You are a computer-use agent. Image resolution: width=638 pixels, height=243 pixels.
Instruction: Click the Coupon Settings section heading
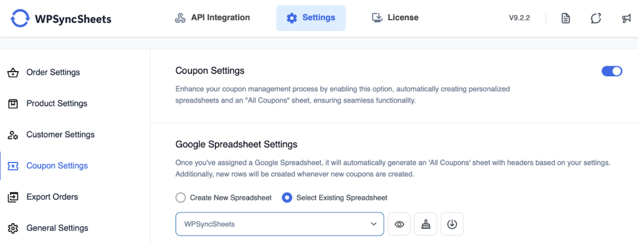[210, 71]
